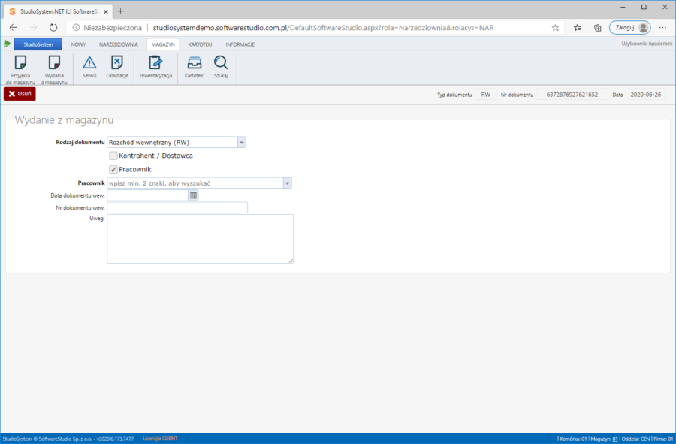The height and width of the screenshot is (444, 676).
Task: Click the red Usuń button
Action: (20, 94)
